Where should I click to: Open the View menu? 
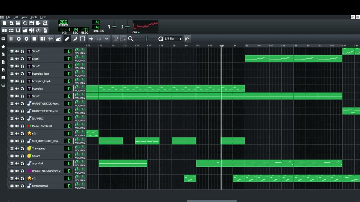pyautogui.click(x=24, y=17)
